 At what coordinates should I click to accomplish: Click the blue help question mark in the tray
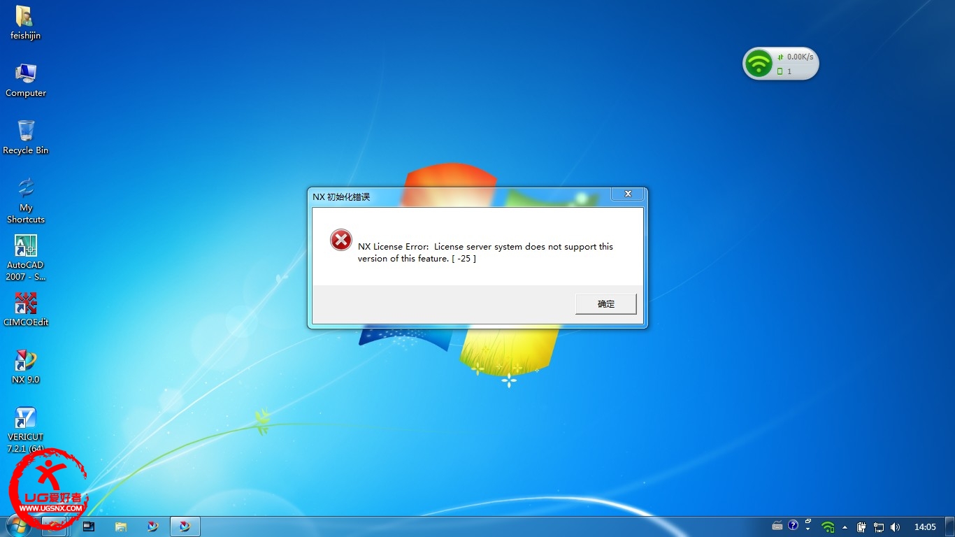pos(793,525)
